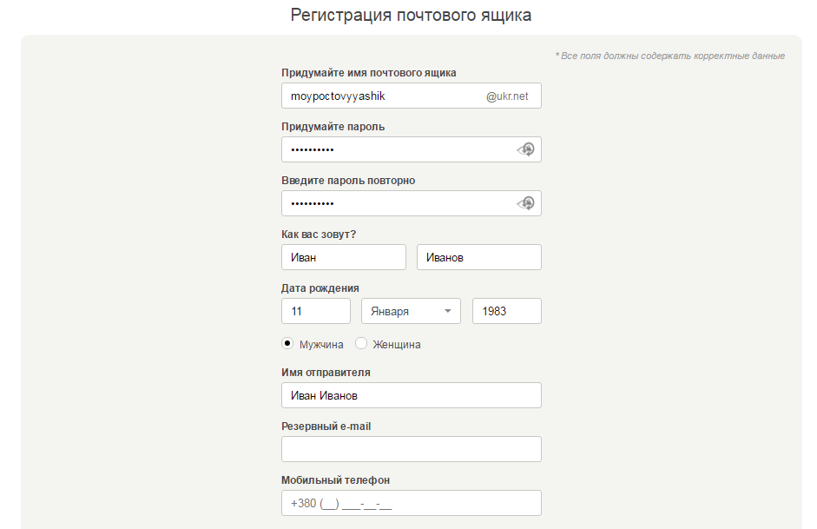Click the last name field Иванов
Image resolution: width=817 pixels, height=529 pixels.
(x=478, y=257)
